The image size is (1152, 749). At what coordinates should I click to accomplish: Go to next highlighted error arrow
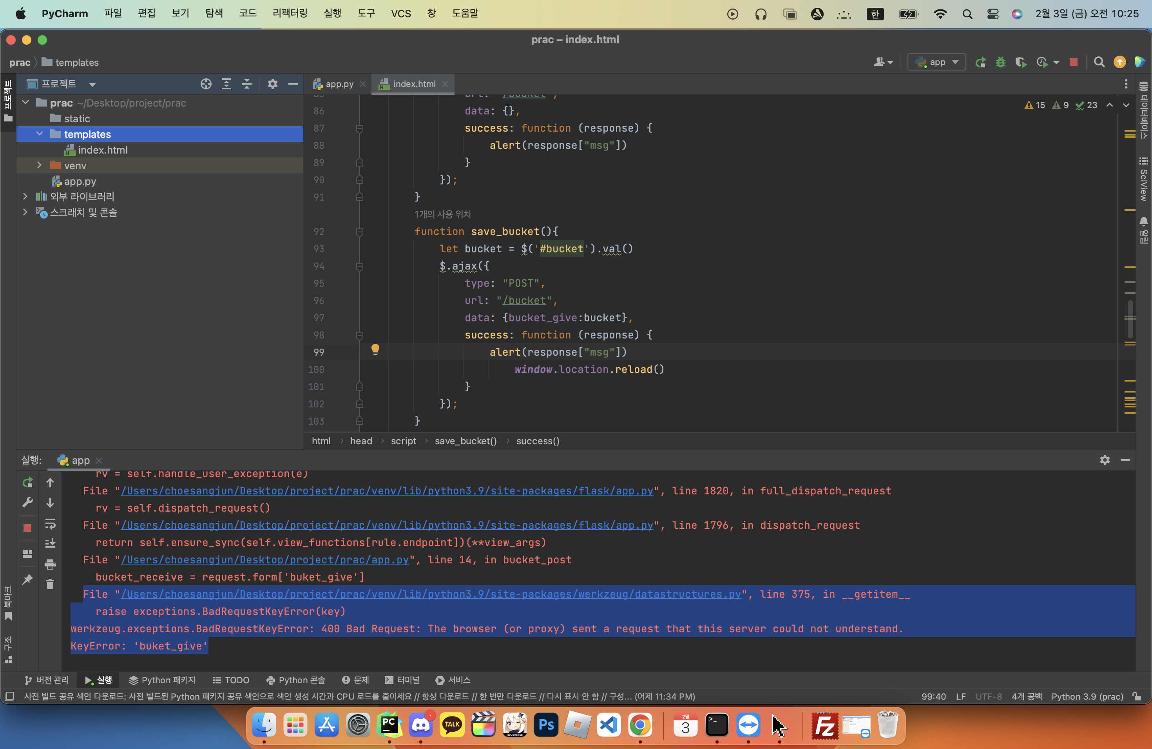point(1126,105)
